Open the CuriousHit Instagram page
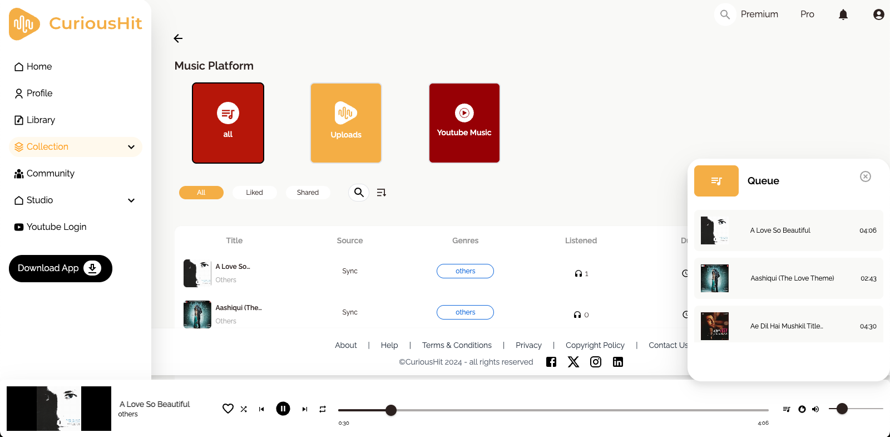Screen dimensions: 890x437 point(596,362)
